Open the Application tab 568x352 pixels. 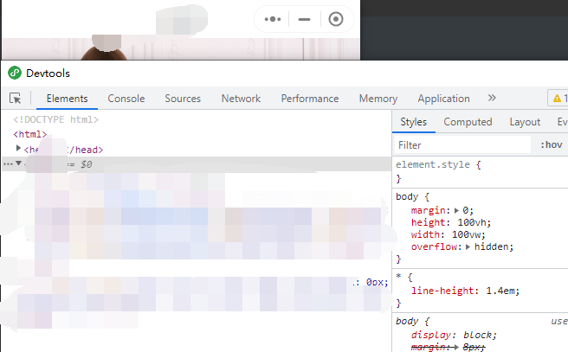pos(443,99)
